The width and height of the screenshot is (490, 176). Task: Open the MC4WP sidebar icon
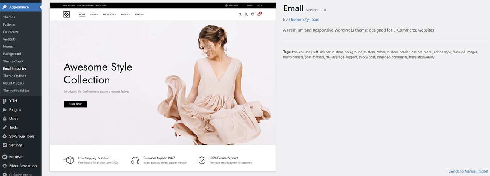(x=5, y=157)
